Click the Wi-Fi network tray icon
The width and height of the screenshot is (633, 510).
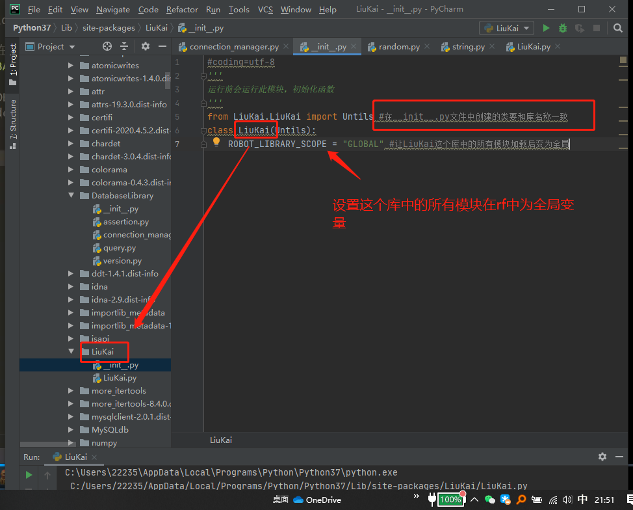(552, 500)
